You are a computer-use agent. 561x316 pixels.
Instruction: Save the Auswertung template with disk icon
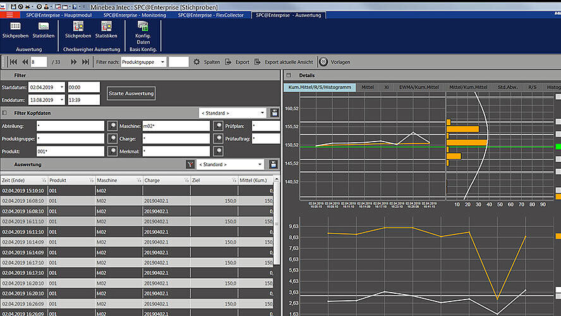coord(274,164)
